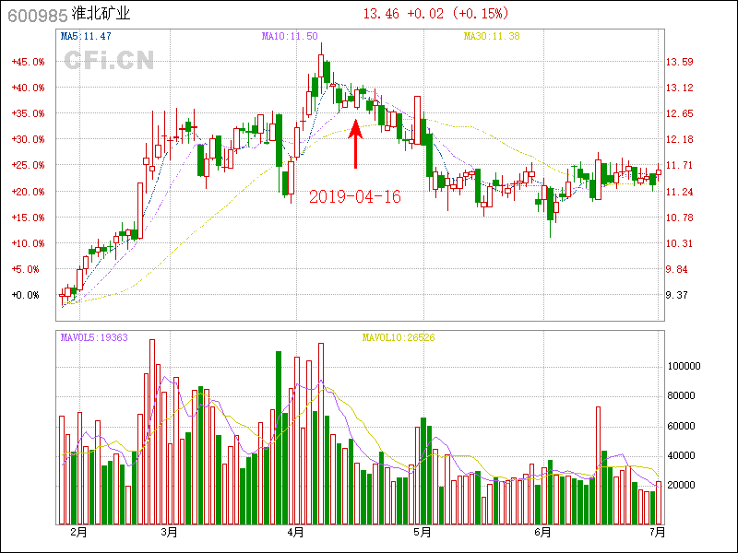Jump to the 3月 marker on time axis

tap(168, 532)
